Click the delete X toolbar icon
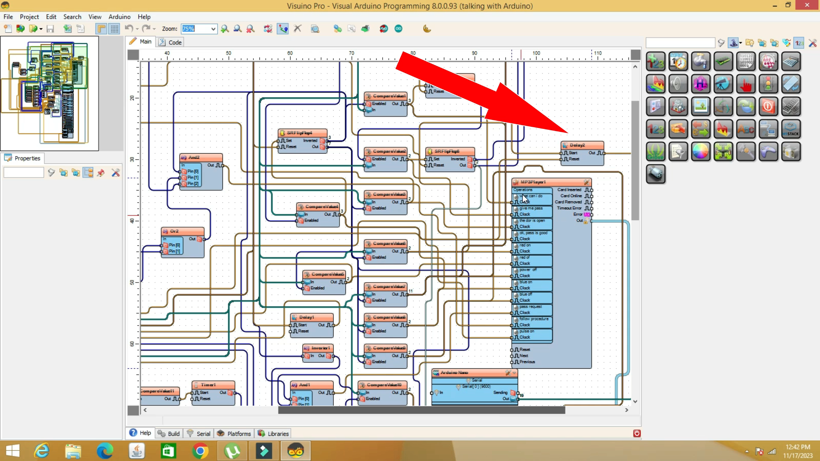Image resolution: width=820 pixels, height=461 pixels. coord(298,29)
